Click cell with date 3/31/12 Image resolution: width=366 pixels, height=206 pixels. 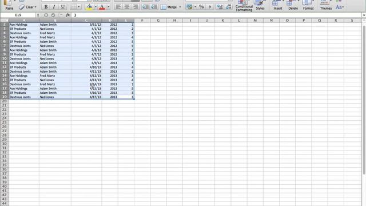[86, 25]
